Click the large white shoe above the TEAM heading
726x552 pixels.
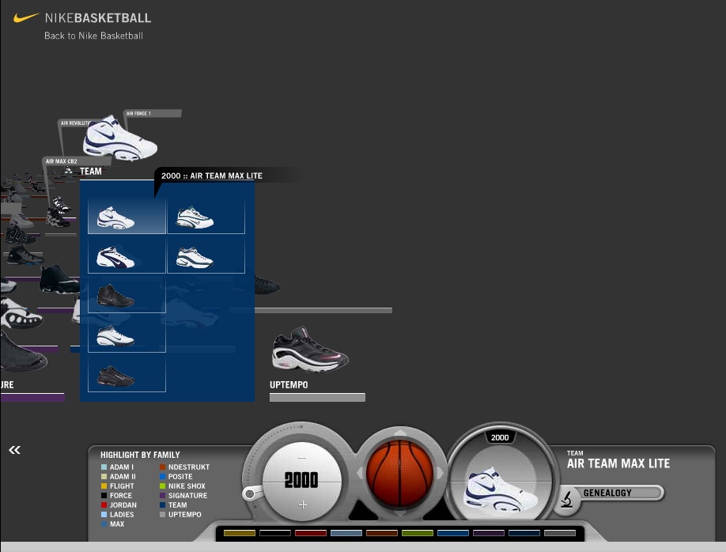point(119,138)
